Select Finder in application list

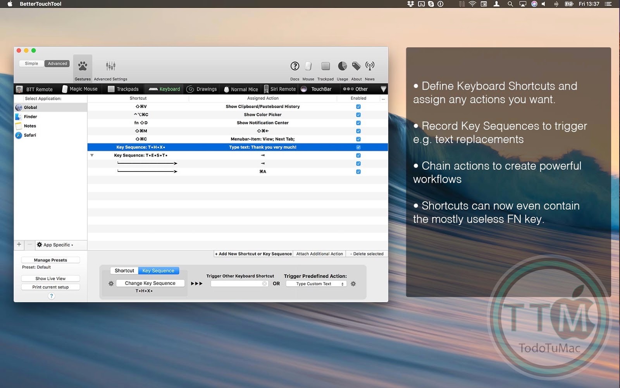[50, 117]
